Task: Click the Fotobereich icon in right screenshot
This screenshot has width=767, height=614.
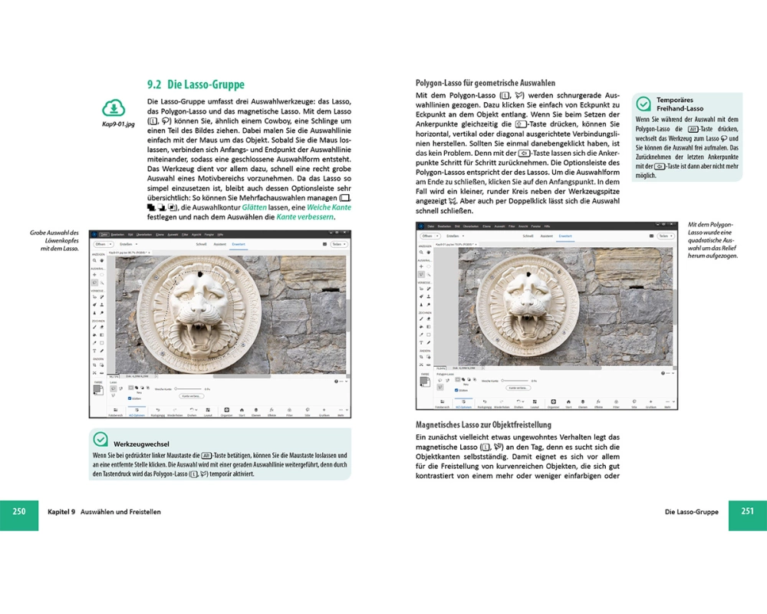Action: (442, 402)
